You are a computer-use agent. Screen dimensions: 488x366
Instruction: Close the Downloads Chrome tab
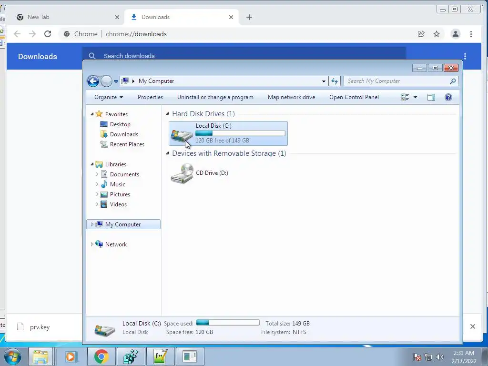(231, 17)
